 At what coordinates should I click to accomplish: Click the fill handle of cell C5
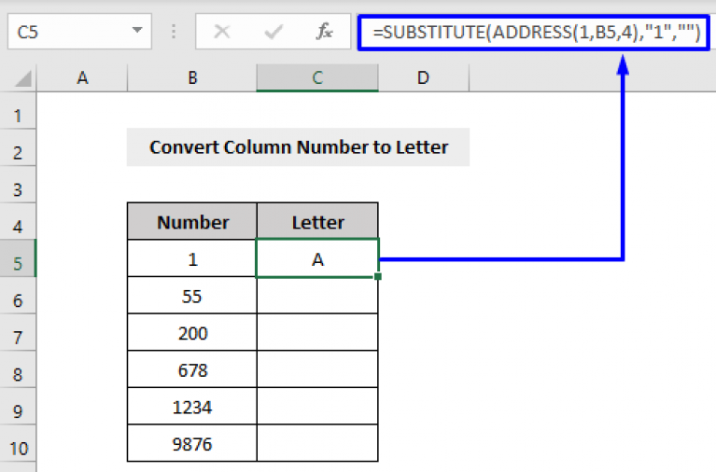coord(378,276)
